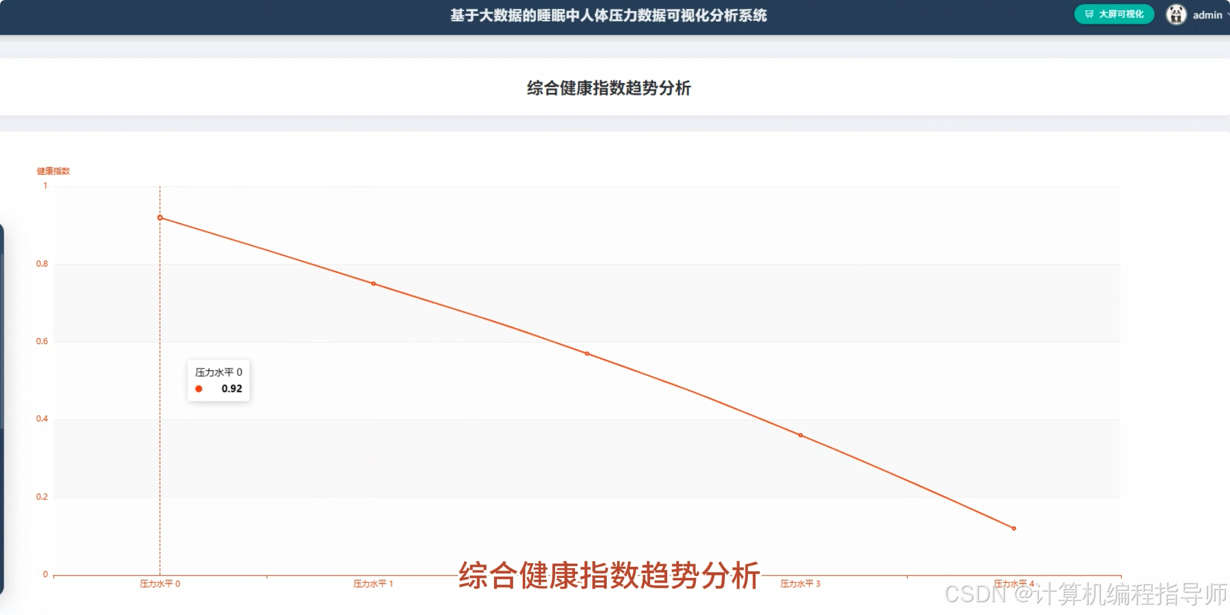Screen dimensions: 1230x615
Task: Click the y-axis value 0.6
Action: coord(42,341)
